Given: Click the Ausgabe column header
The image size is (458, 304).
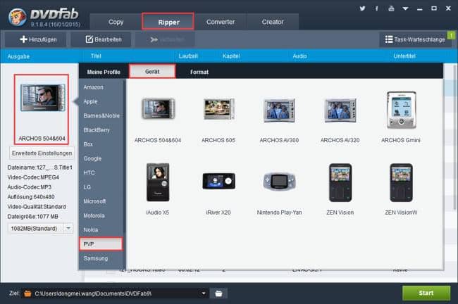Looking at the screenshot, I should pos(18,56).
